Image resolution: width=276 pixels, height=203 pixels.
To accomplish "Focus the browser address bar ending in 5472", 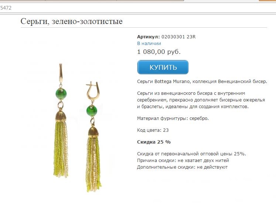I will pyautogui.click(x=137, y=8).
